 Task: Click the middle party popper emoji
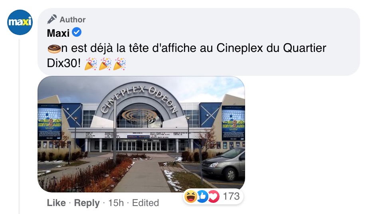(105, 64)
